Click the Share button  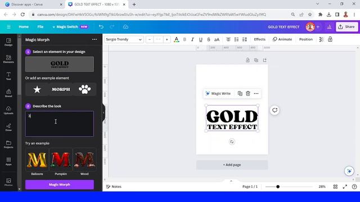point(346,27)
